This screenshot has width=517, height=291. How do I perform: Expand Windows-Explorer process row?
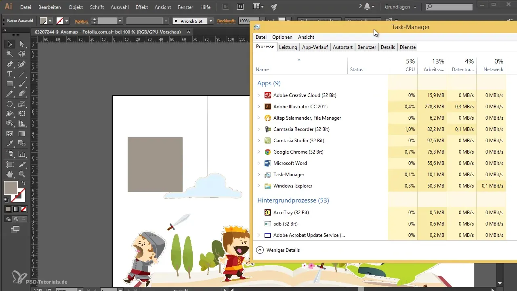(259, 186)
